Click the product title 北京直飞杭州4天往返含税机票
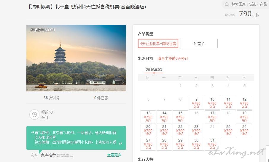269x162 pixels. (87, 7)
